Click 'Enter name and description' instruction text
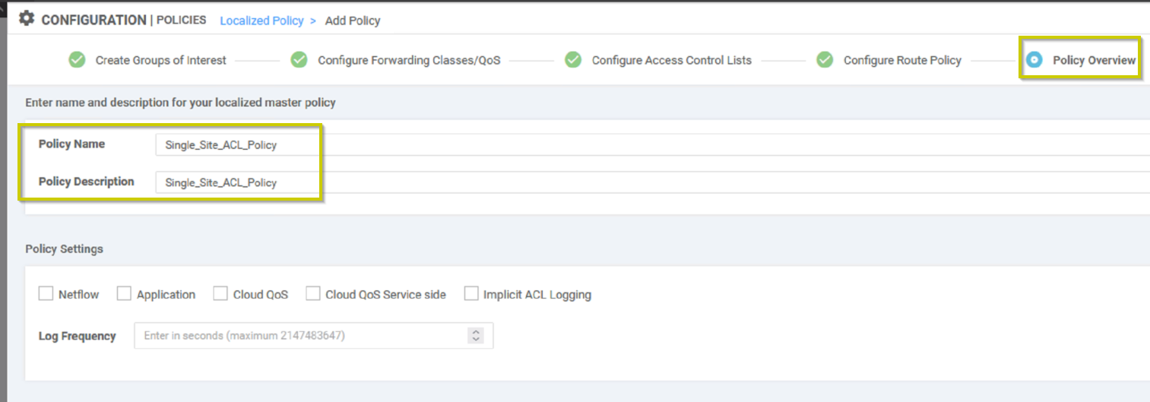The width and height of the screenshot is (1150, 402). point(180,102)
